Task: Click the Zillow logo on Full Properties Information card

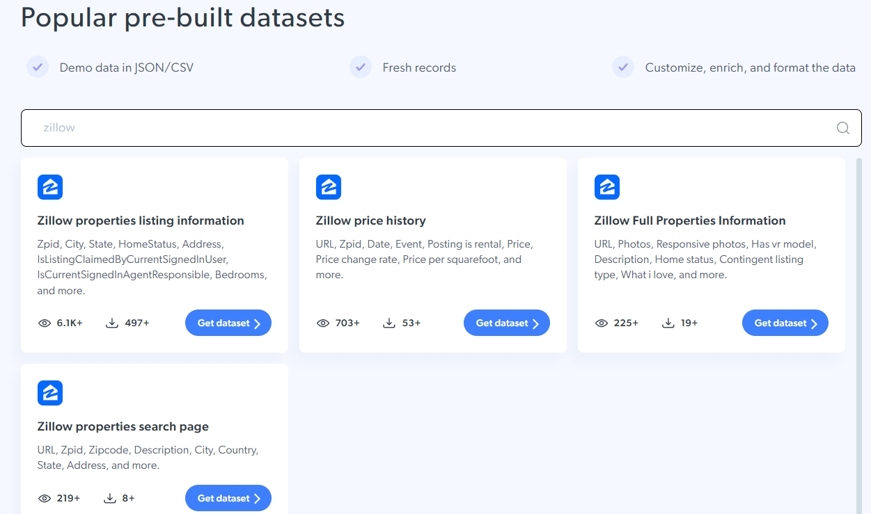Action: click(607, 186)
